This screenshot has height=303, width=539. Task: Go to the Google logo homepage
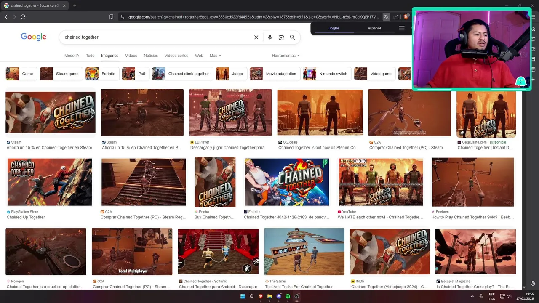click(33, 37)
